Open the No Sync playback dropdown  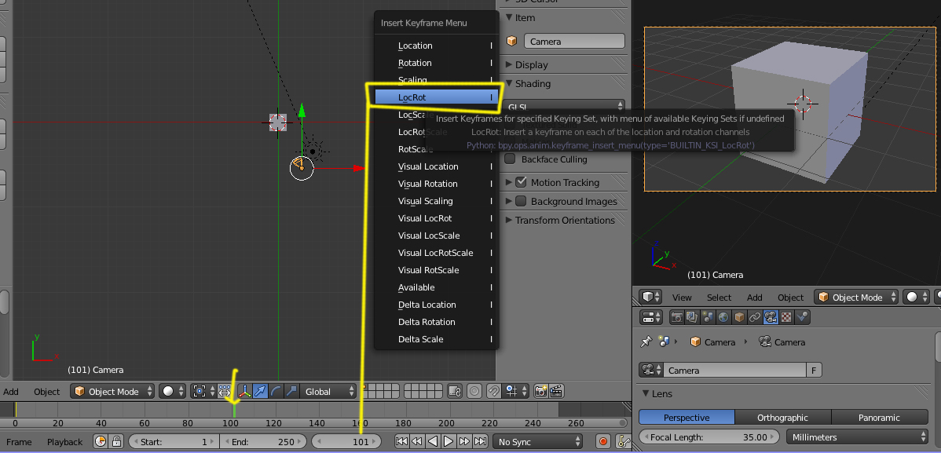click(538, 442)
